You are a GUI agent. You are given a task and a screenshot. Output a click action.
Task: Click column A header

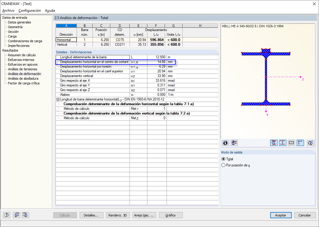(x=66, y=26)
